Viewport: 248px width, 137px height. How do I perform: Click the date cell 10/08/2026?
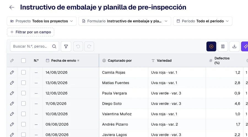[71, 114]
